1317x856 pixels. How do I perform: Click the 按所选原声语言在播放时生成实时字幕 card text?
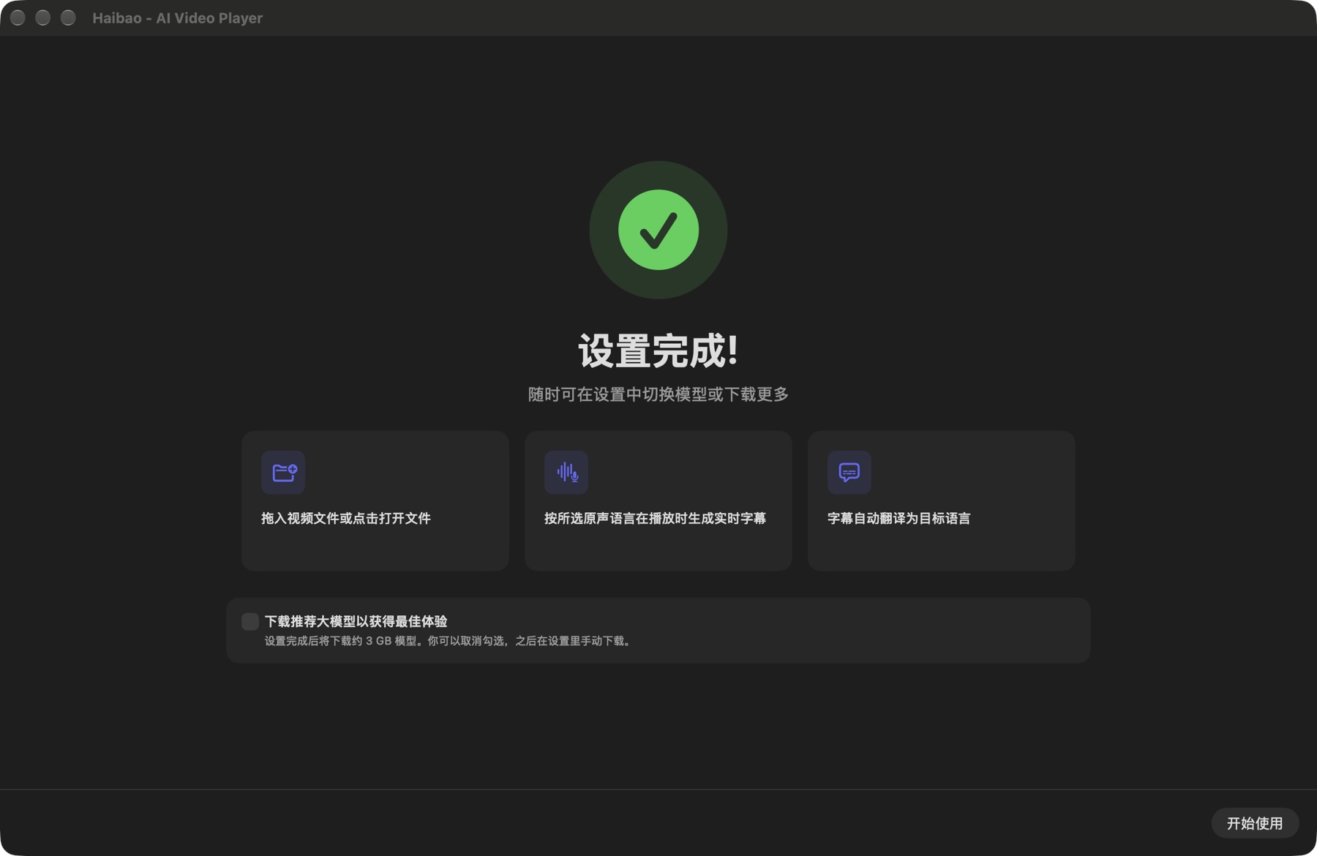(x=655, y=518)
